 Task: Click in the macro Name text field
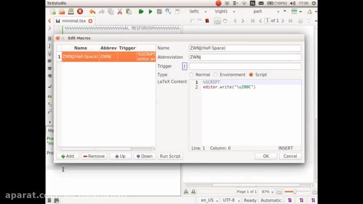point(245,48)
